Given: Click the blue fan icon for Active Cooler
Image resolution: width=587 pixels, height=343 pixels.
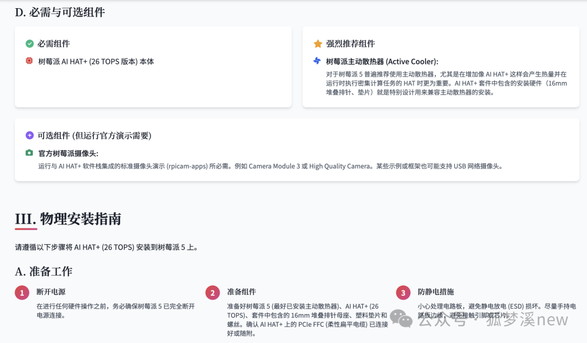Looking at the screenshot, I should point(317,61).
